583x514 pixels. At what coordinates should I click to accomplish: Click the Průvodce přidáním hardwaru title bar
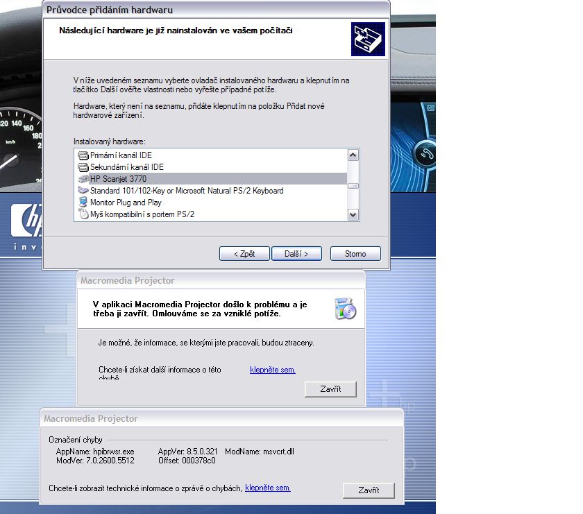[216, 10]
